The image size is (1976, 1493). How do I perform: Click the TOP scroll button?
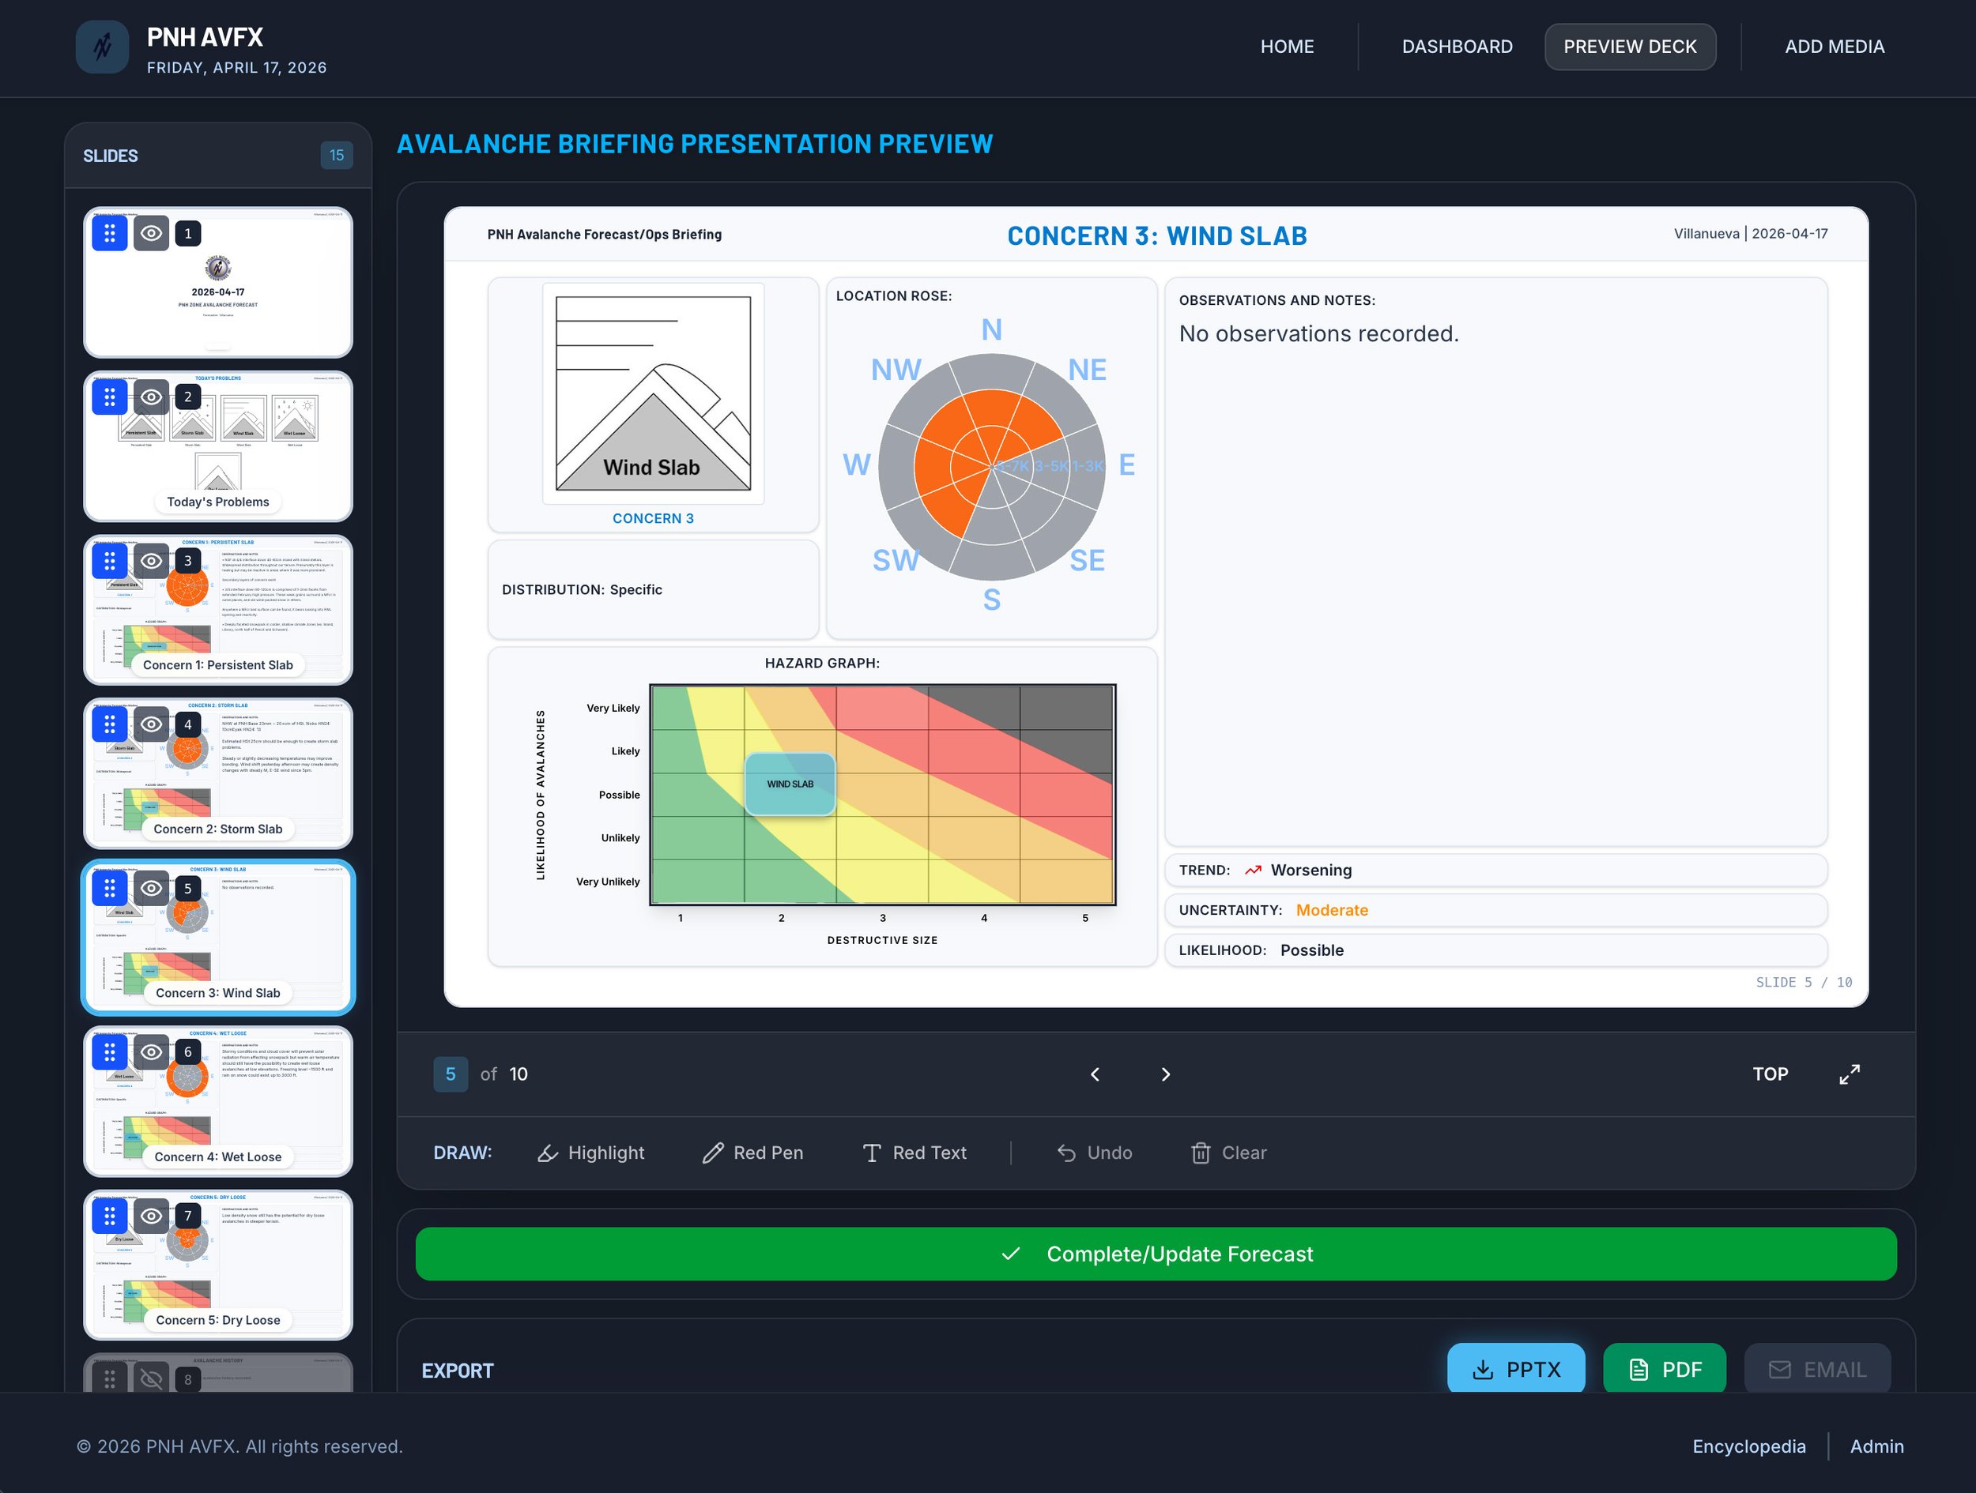click(x=1770, y=1074)
